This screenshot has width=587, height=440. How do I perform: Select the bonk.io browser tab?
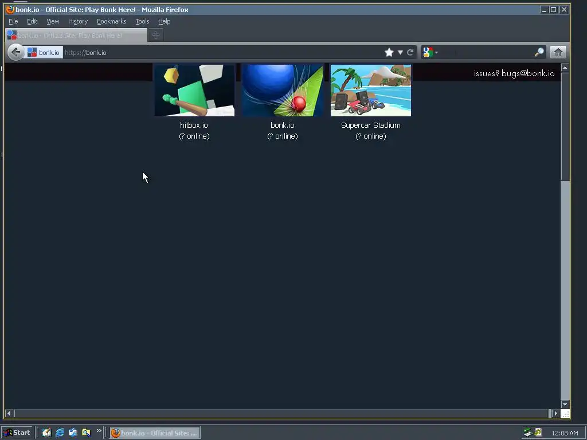(x=76, y=35)
